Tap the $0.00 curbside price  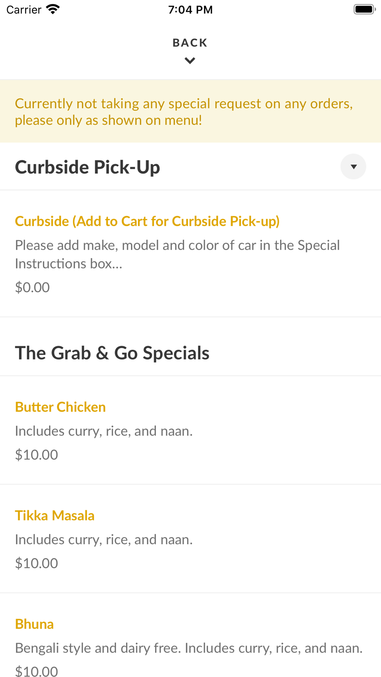click(x=32, y=287)
